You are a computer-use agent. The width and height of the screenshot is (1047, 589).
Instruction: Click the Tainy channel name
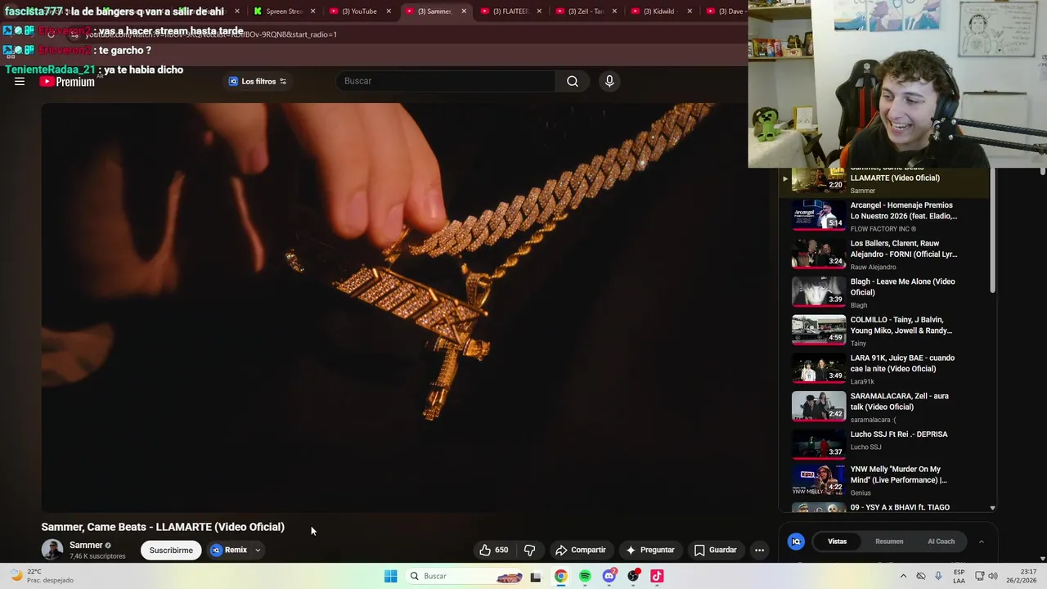point(859,344)
